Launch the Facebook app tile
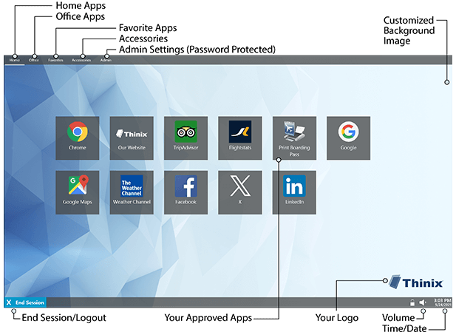This screenshot has height=335, width=456. click(x=186, y=192)
